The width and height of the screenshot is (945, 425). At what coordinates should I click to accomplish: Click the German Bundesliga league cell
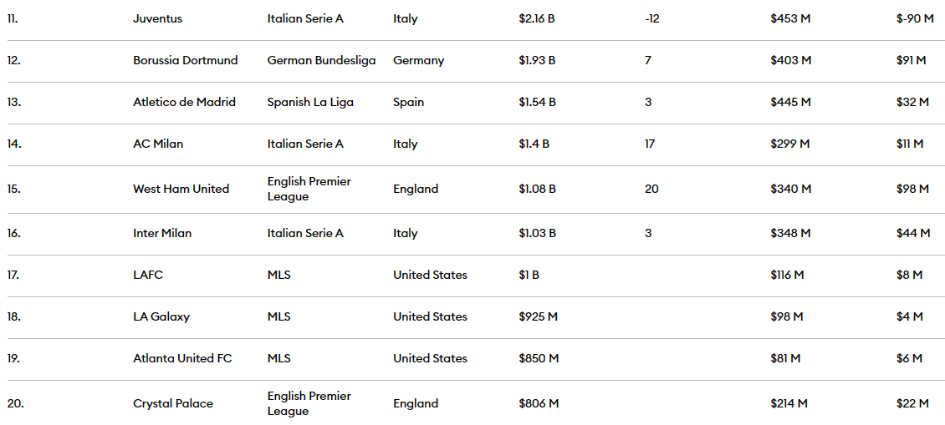321,60
